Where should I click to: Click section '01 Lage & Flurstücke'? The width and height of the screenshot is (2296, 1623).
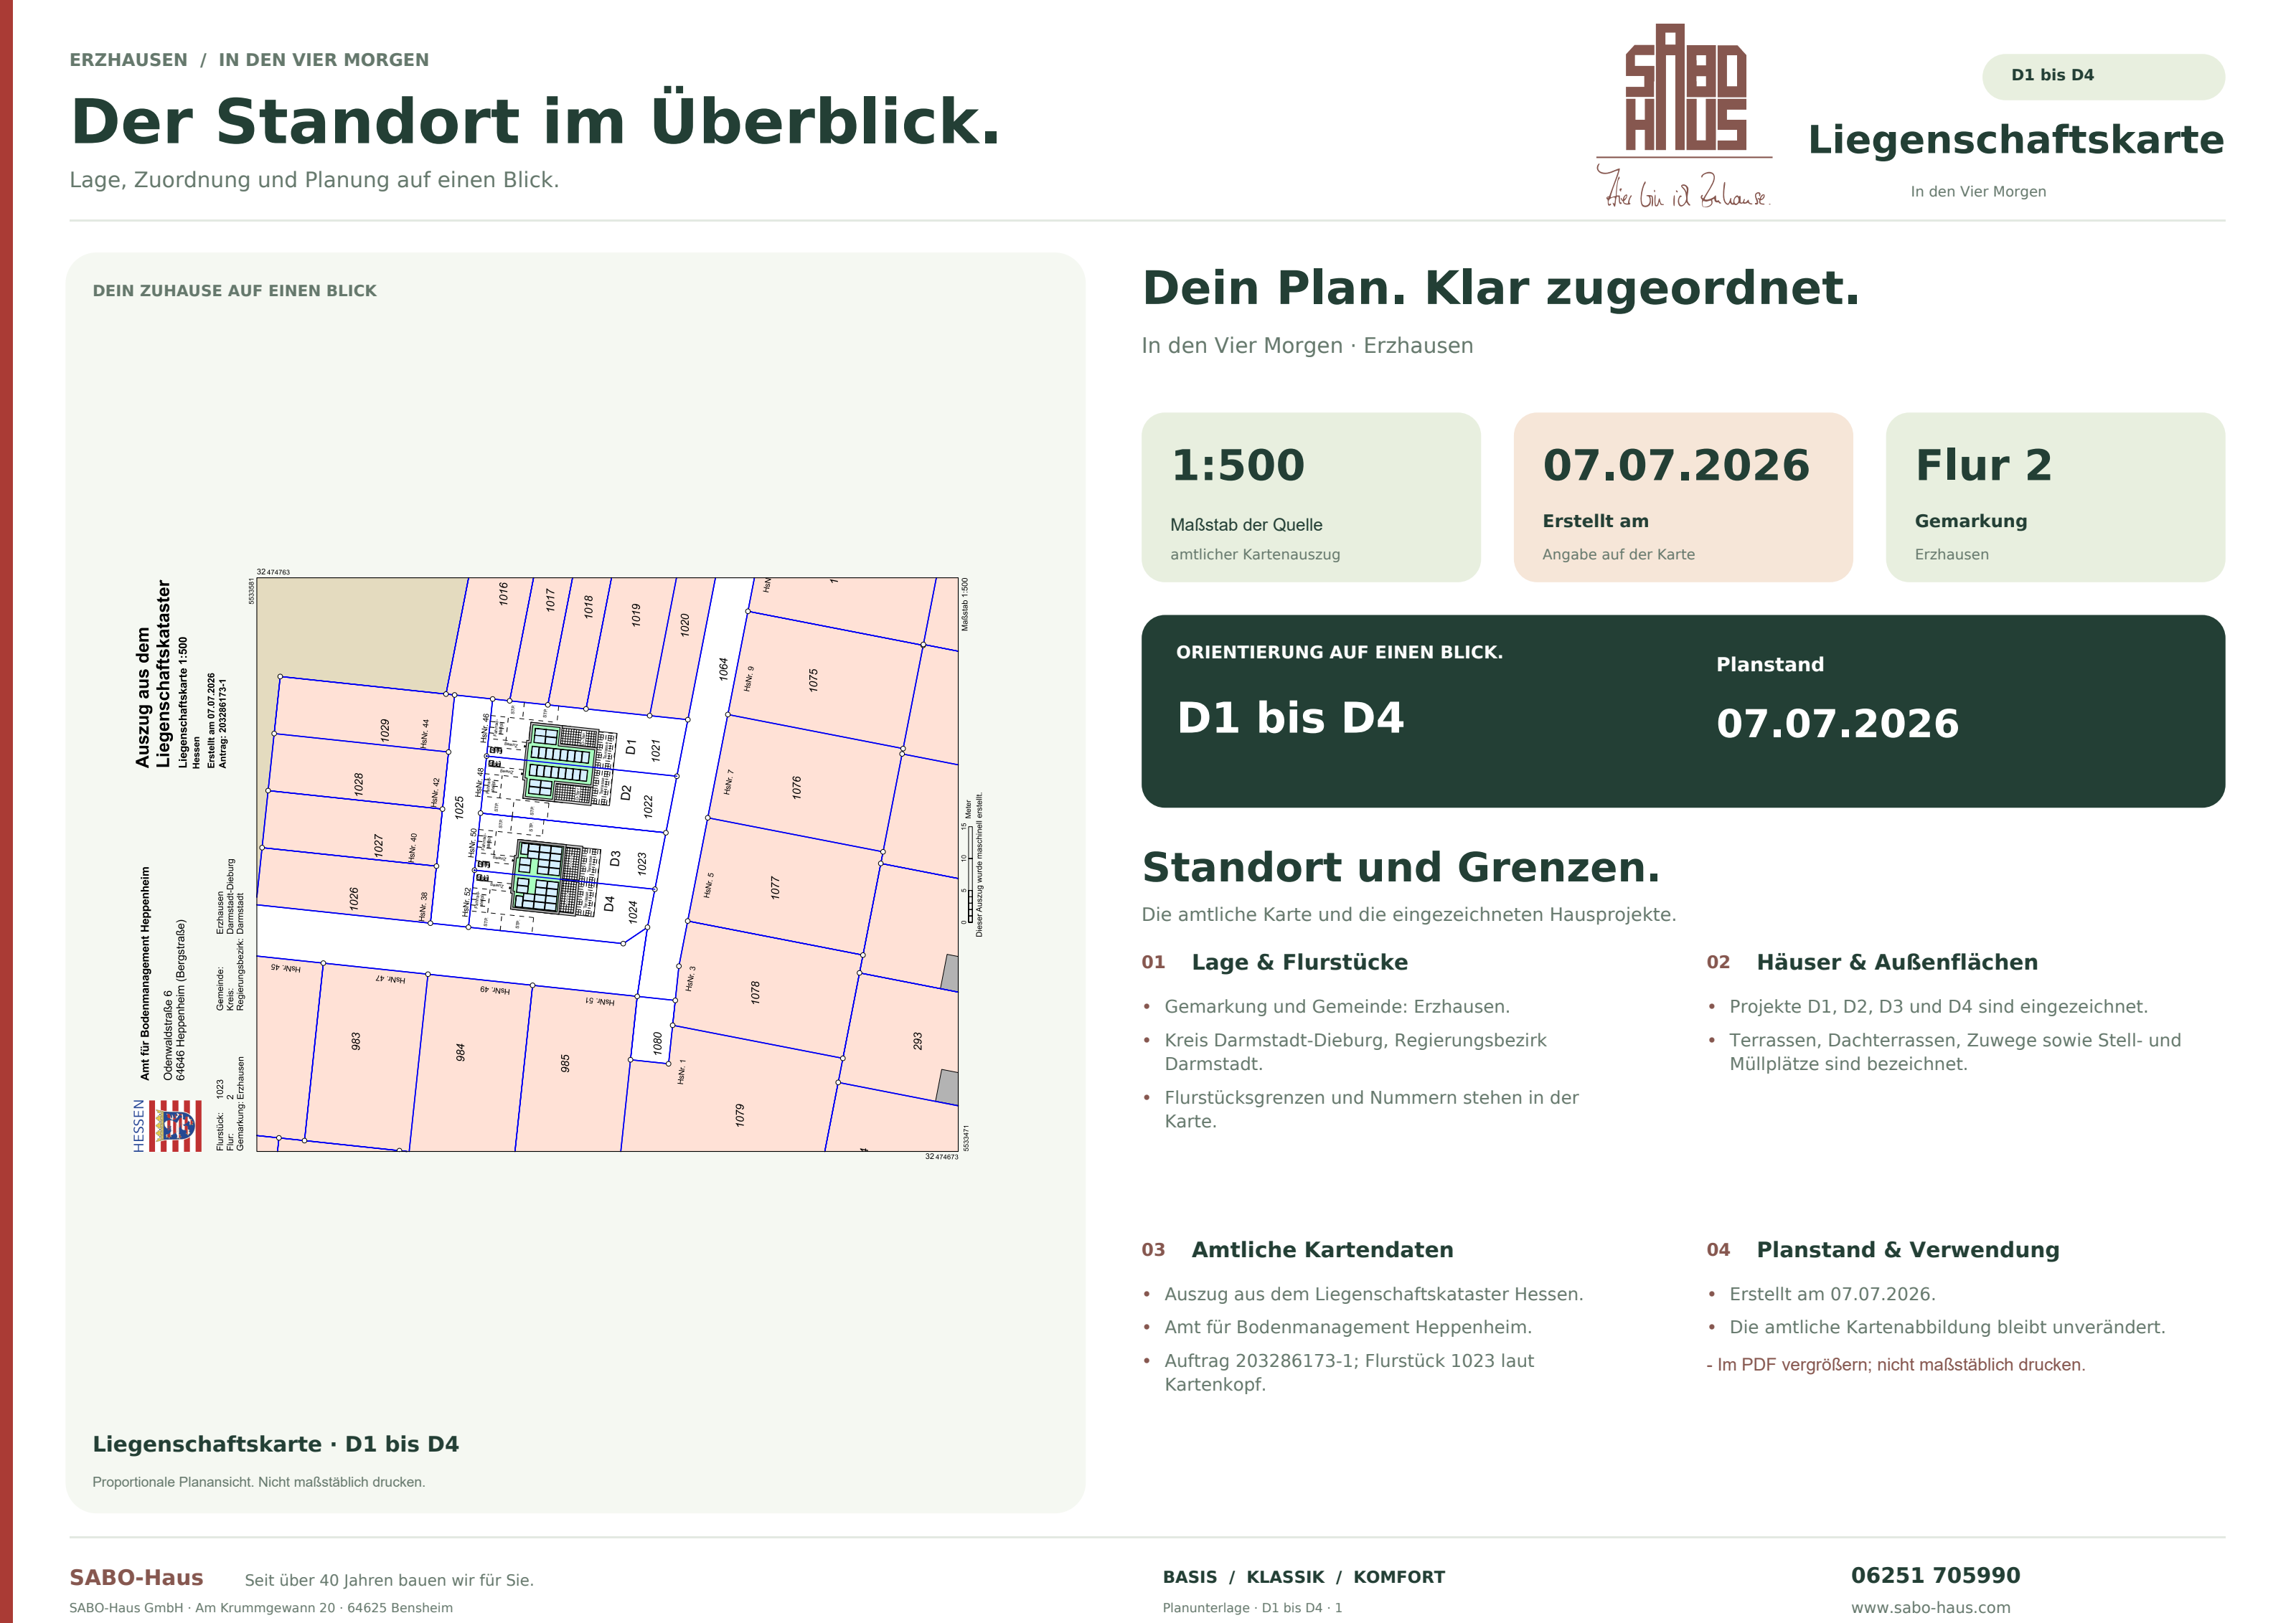1275,962
